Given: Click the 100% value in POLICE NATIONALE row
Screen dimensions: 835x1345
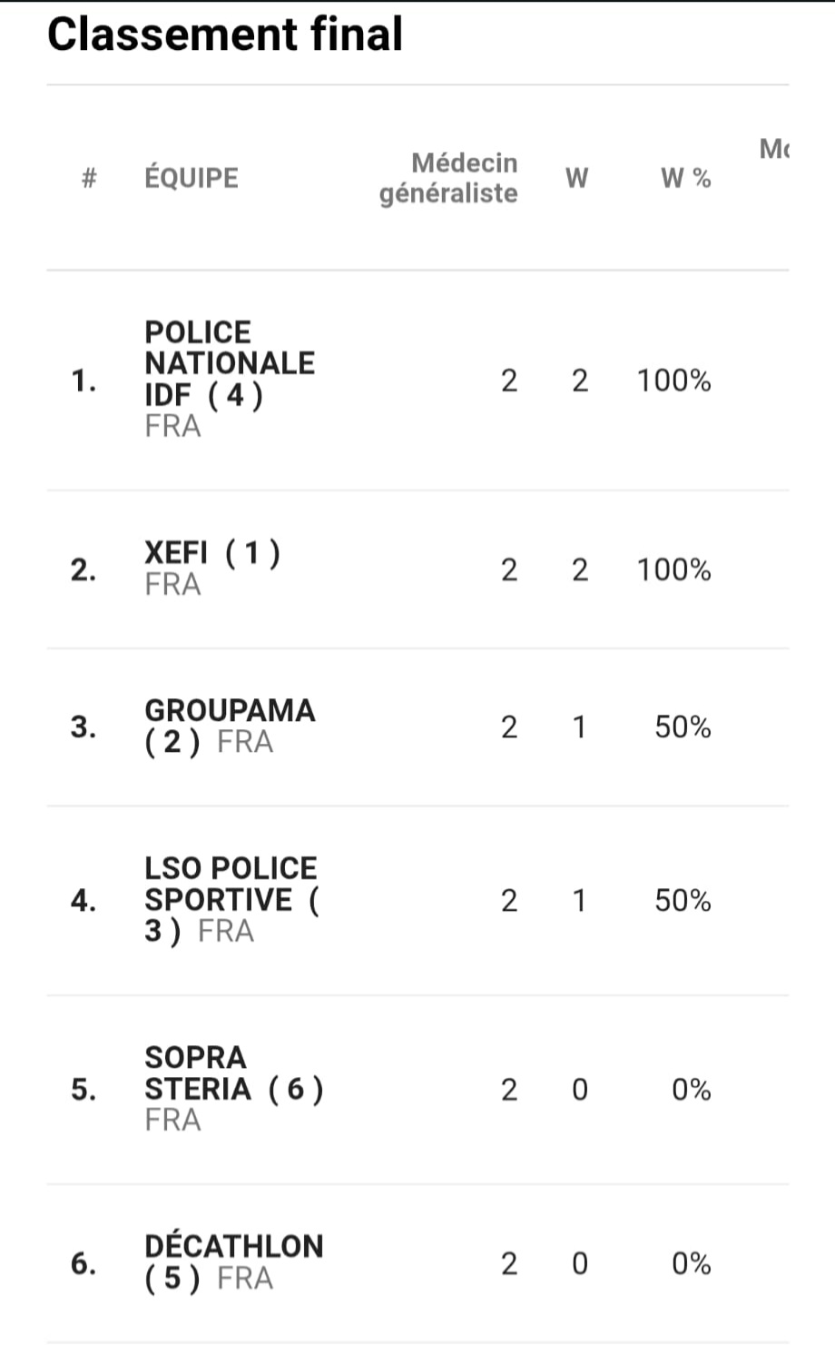Looking at the screenshot, I should [673, 381].
